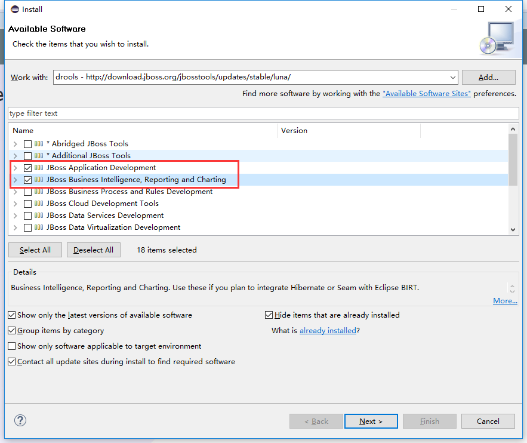Select JBoss Business Process and Rules Development text
Image resolution: width=527 pixels, height=443 pixels.
pyautogui.click(x=130, y=192)
